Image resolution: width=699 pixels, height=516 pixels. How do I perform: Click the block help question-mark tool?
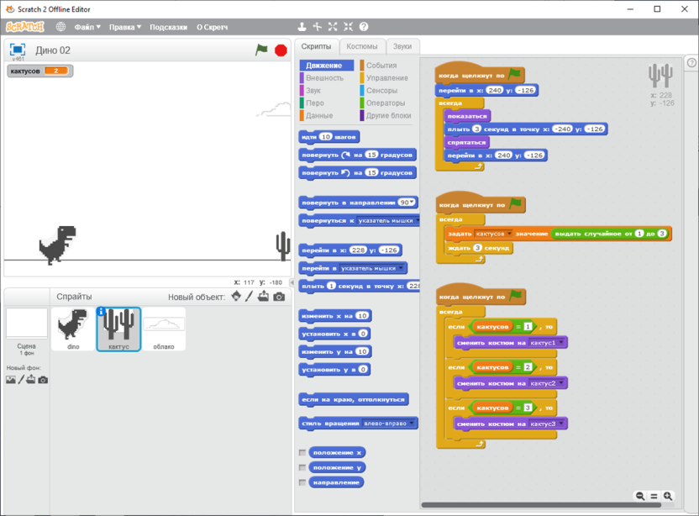(364, 27)
